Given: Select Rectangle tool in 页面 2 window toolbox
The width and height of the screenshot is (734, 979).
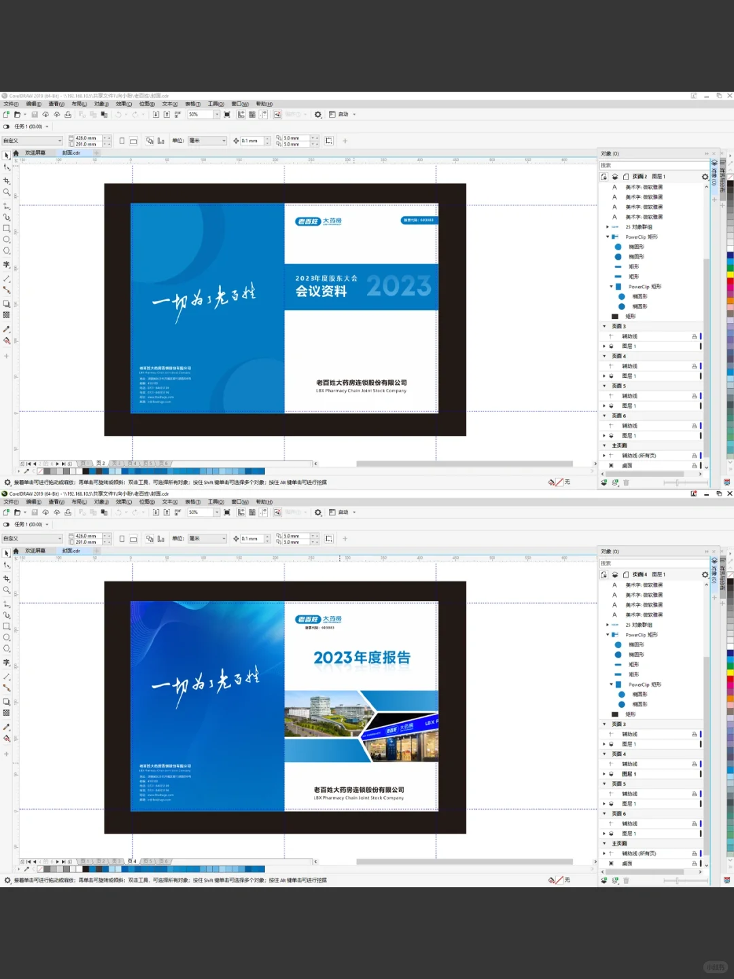Looking at the screenshot, I should pyautogui.click(x=7, y=228).
